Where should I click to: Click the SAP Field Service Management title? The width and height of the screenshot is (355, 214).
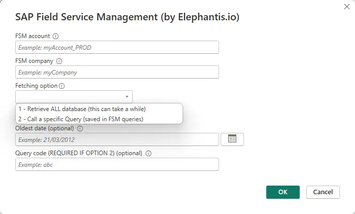(127, 17)
